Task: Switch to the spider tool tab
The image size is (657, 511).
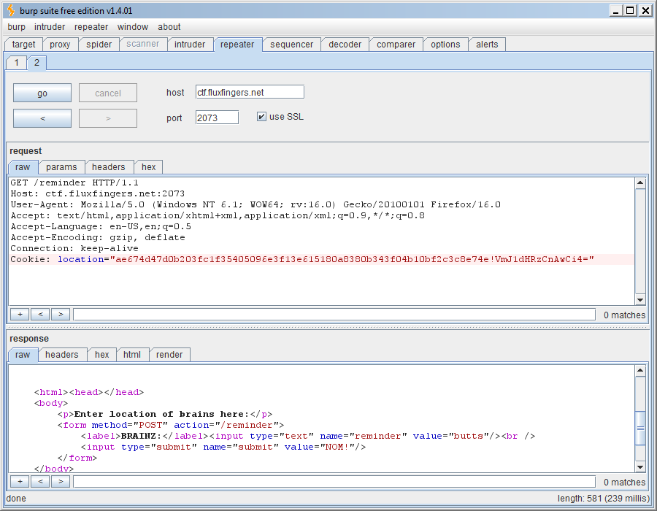Action: pyautogui.click(x=99, y=45)
